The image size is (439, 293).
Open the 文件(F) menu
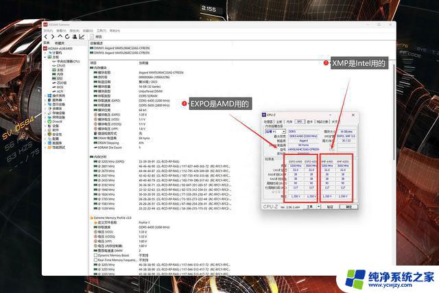coord(48,30)
